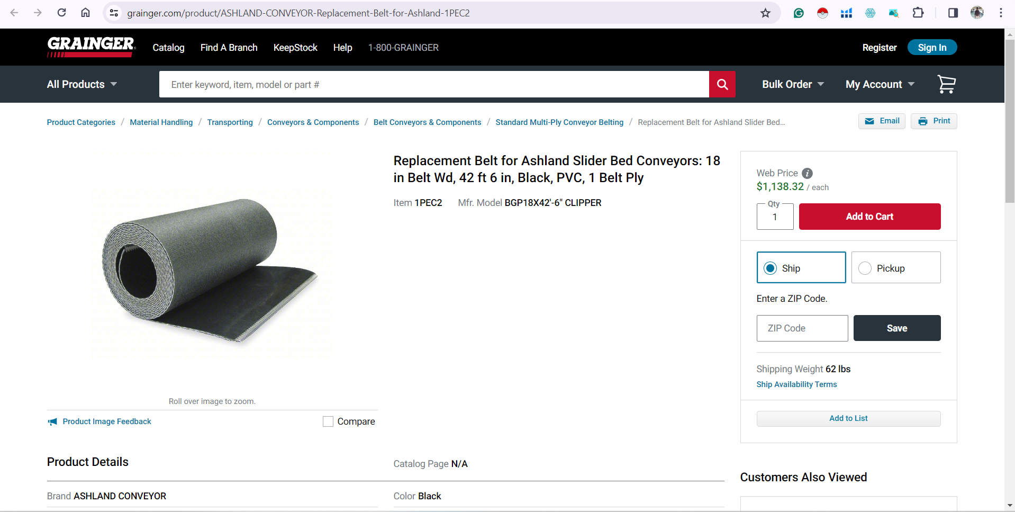
Task: Open Ship Availability Terms link
Action: click(796, 384)
